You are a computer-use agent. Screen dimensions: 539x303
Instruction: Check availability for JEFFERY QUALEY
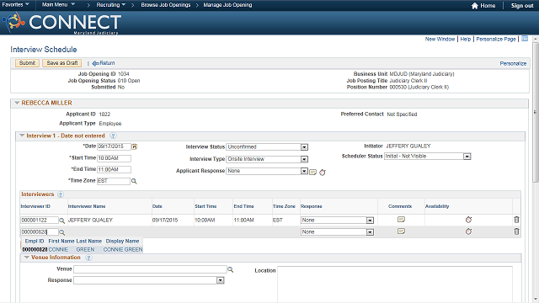[x=468, y=220]
